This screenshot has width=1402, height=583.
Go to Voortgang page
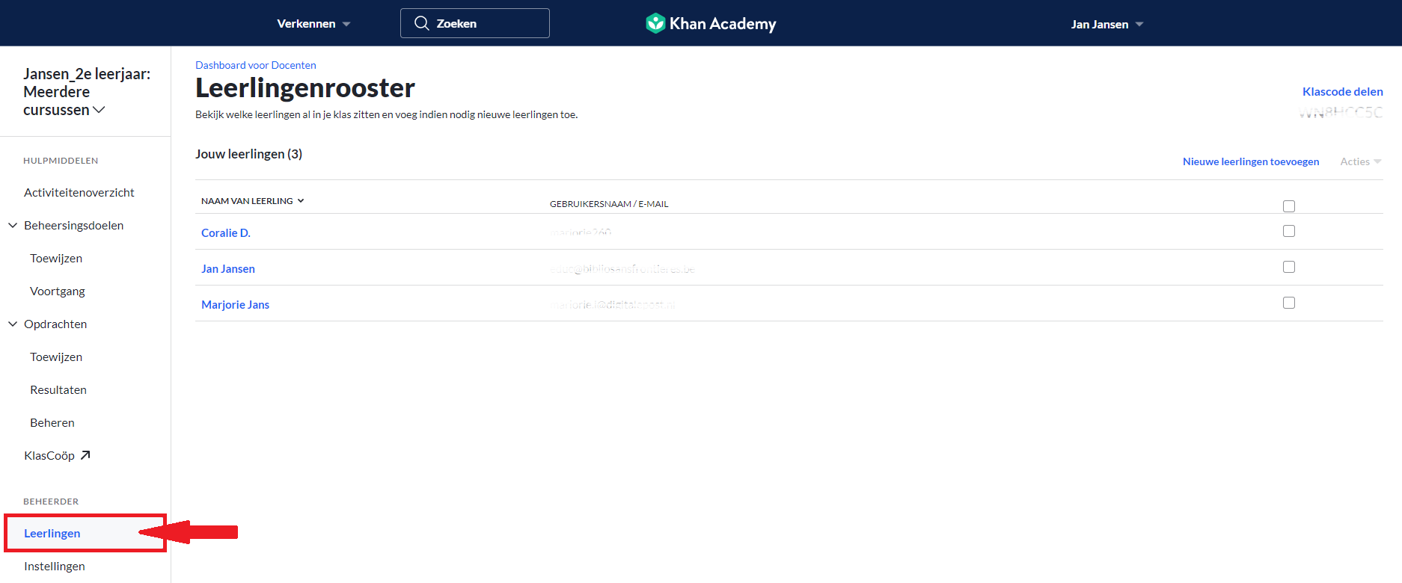[58, 291]
